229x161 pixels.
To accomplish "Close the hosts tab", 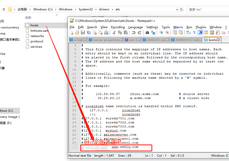I will pos(218,40).
